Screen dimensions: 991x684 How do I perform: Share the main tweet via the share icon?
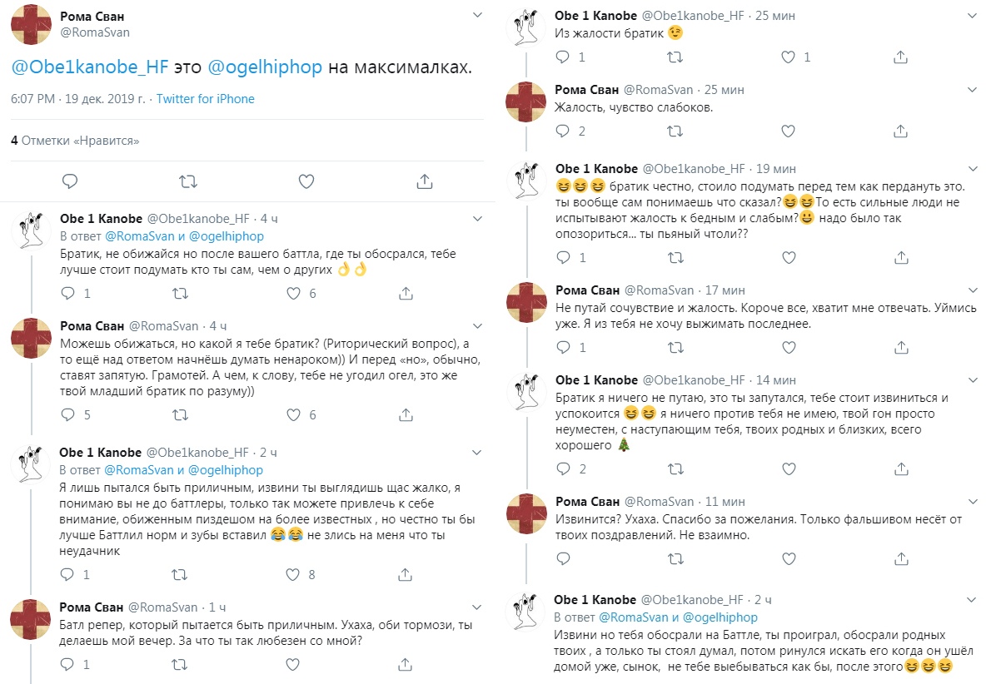point(424,181)
